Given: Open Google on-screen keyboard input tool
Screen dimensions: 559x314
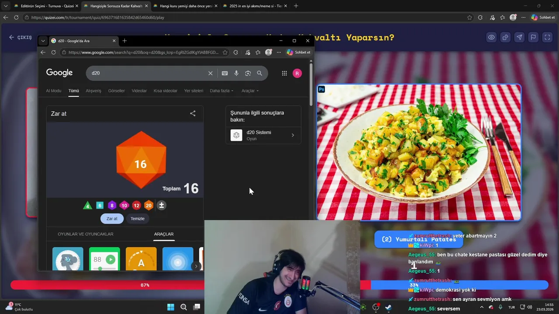Looking at the screenshot, I should coord(224,73).
